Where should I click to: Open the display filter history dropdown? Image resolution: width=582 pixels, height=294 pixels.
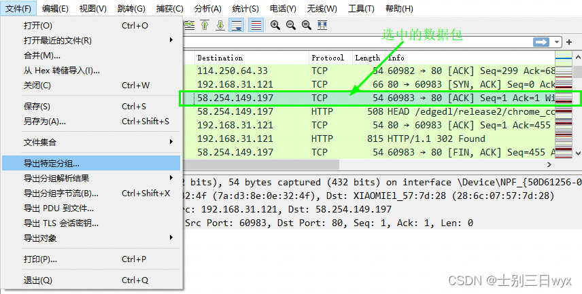[557, 42]
